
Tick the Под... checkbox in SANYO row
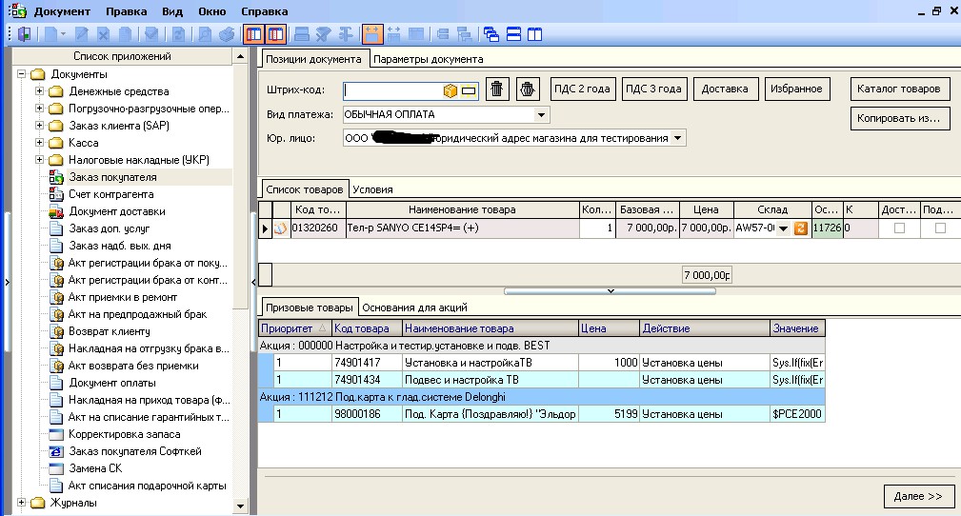pyautogui.click(x=940, y=228)
